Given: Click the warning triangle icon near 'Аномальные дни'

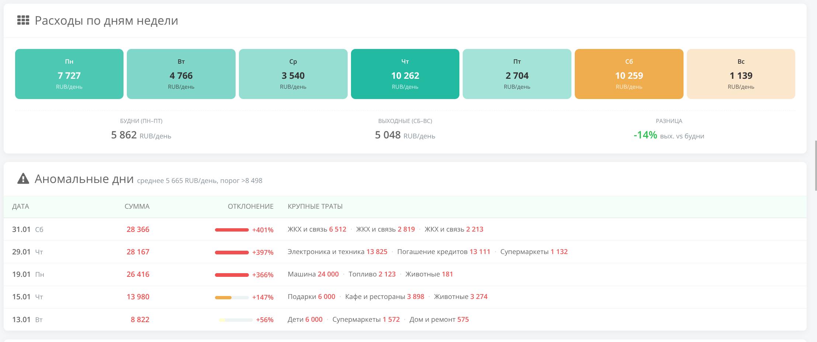Looking at the screenshot, I should [x=23, y=179].
